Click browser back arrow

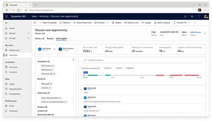coord(7,10)
